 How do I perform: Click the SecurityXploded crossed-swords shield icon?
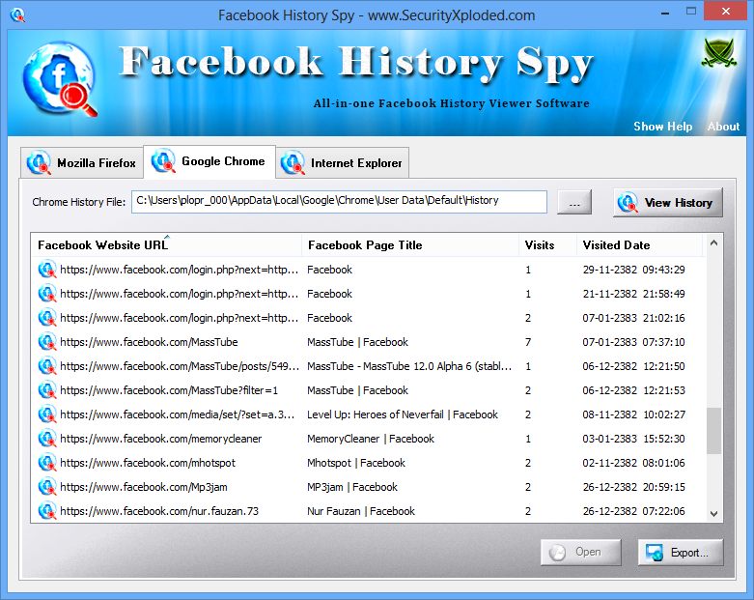(x=718, y=53)
